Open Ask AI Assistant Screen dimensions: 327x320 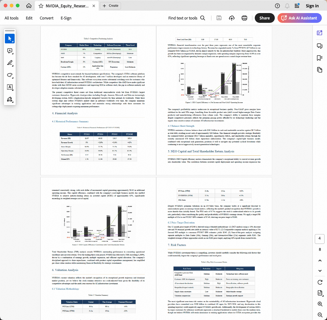click(299, 18)
